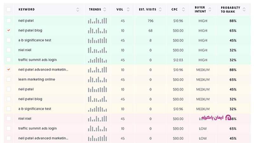Check the box for 'neil patel' with 796 visits

click(x=9, y=21)
